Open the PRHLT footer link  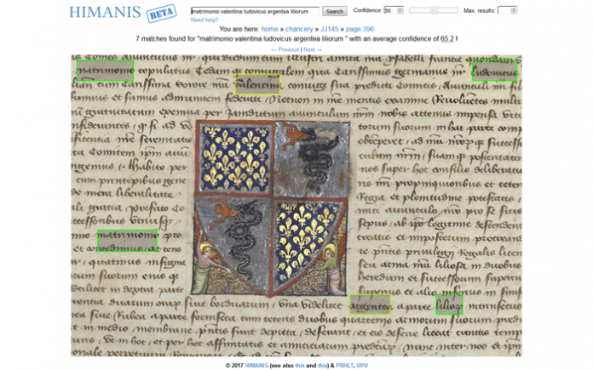pos(344,366)
